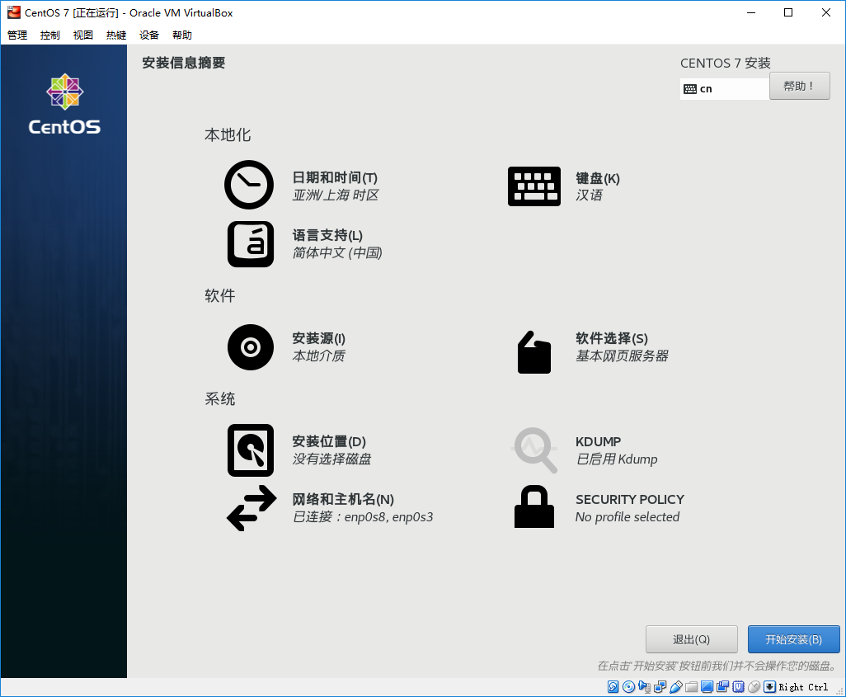
Task: Open the KDUMP magnifier icon
Action: point(534,450)
